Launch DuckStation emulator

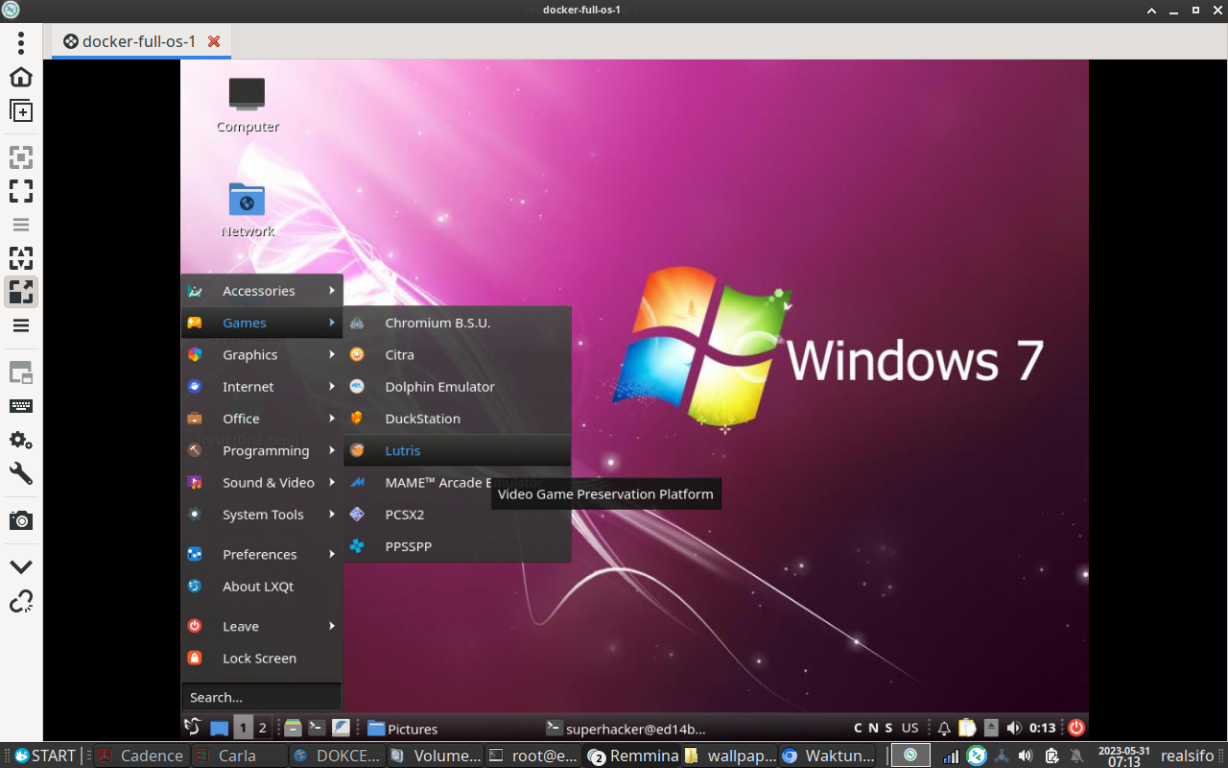(458, 419)
